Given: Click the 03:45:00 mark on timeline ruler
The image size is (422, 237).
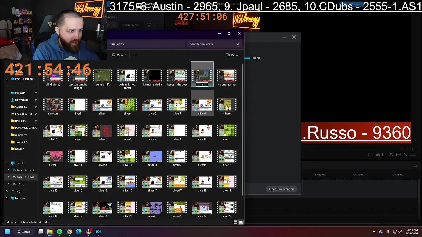Looking at the screenshot, I should [x=320, y=175].
